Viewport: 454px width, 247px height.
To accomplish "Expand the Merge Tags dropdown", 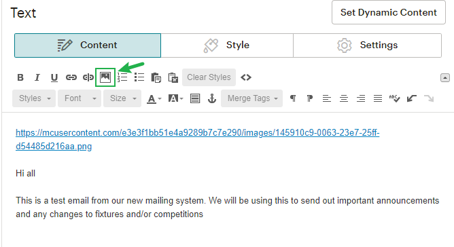I will click(251, 98).
